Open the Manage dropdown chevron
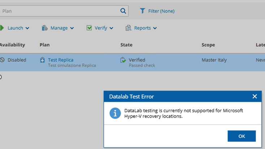This screenshot has width=265, height=149. click(x=72, y=28)
